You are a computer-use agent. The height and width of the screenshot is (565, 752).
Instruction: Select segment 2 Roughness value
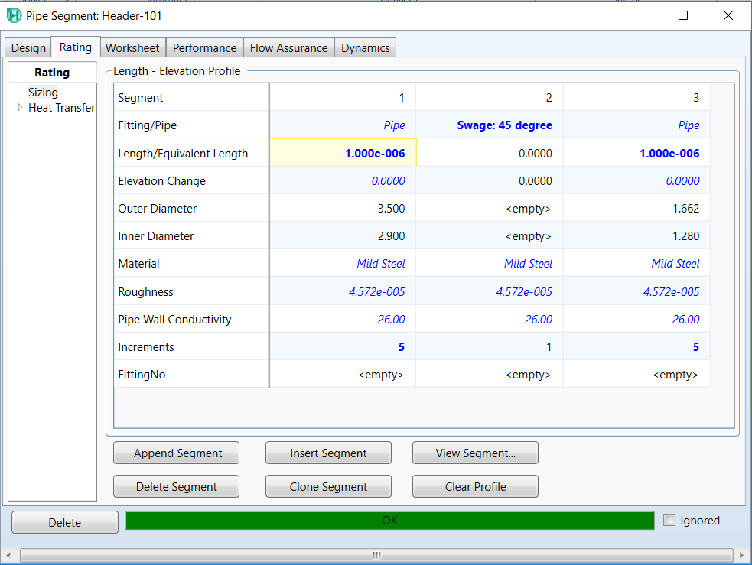point(489,291)
